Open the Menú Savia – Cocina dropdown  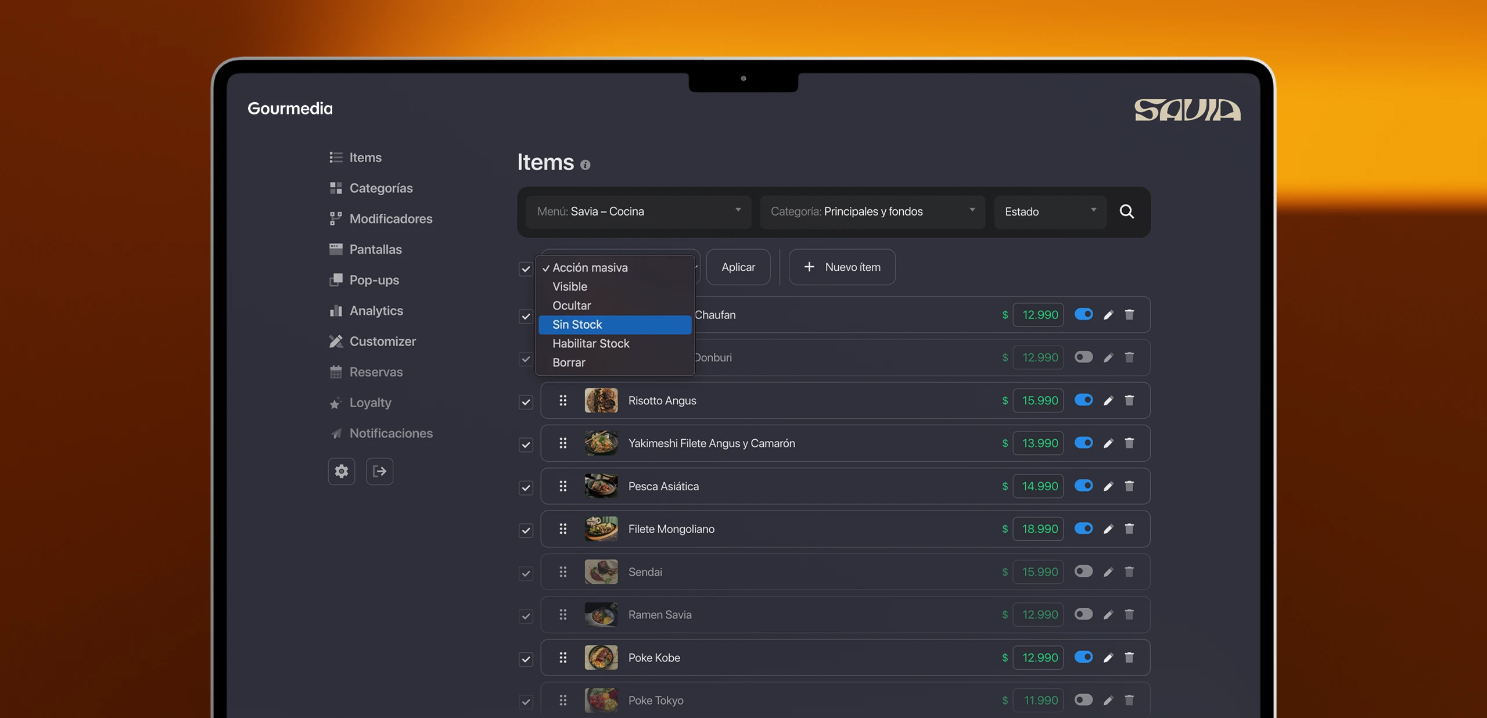638,211
